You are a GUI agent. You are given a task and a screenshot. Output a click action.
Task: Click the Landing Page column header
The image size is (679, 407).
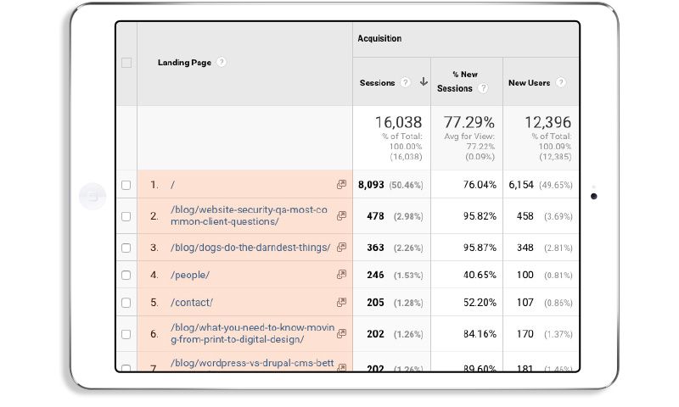point(184,62)
